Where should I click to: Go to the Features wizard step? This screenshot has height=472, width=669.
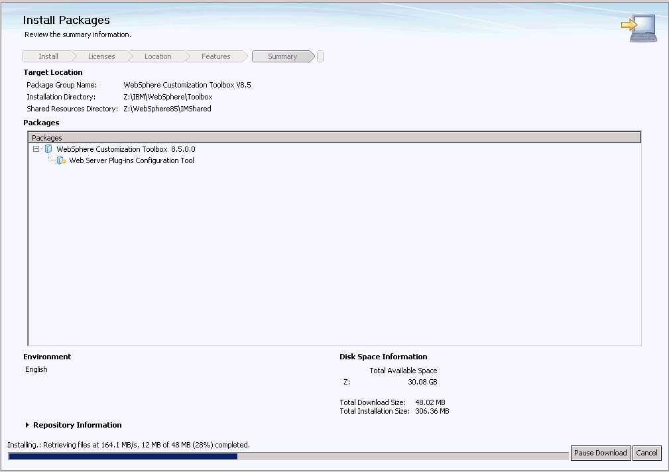click(x=216, y=56)
